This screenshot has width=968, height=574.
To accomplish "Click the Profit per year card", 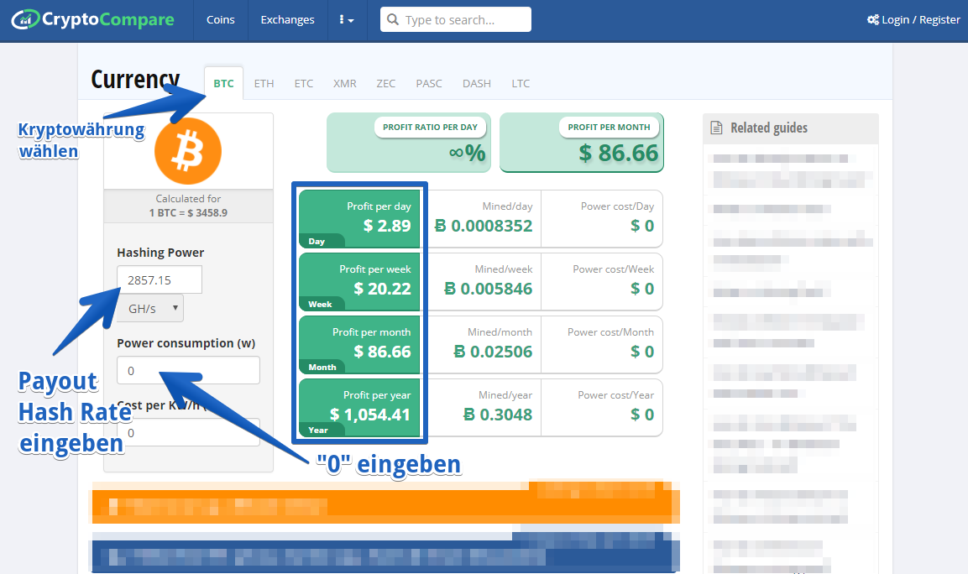I will coord(359,407).
